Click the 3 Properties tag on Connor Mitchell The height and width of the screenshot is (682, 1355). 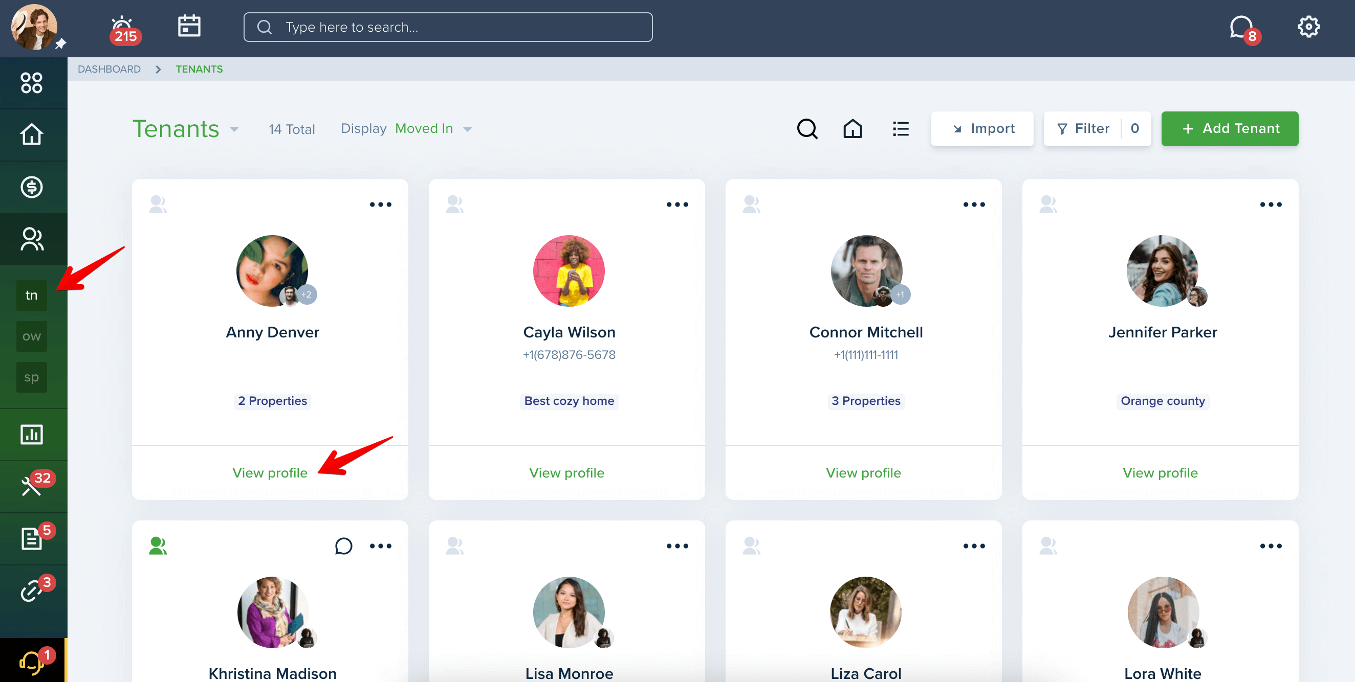[x=866, y=401]
